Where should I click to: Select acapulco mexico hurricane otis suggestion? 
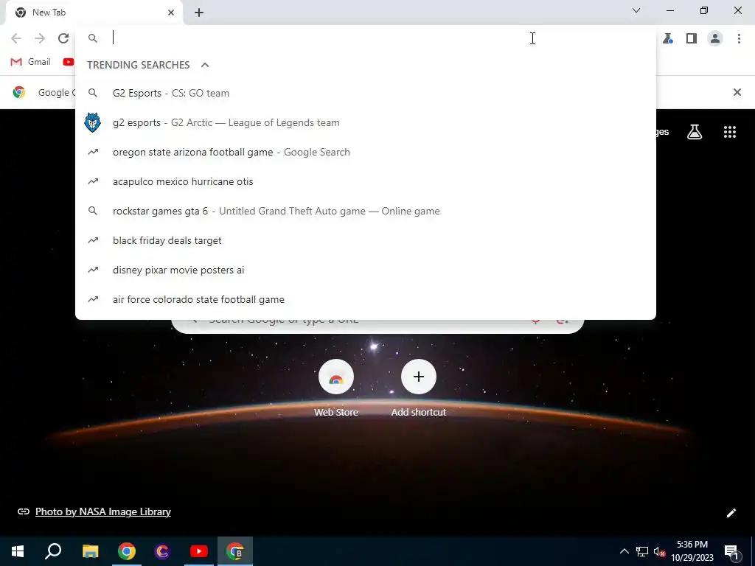366,181
